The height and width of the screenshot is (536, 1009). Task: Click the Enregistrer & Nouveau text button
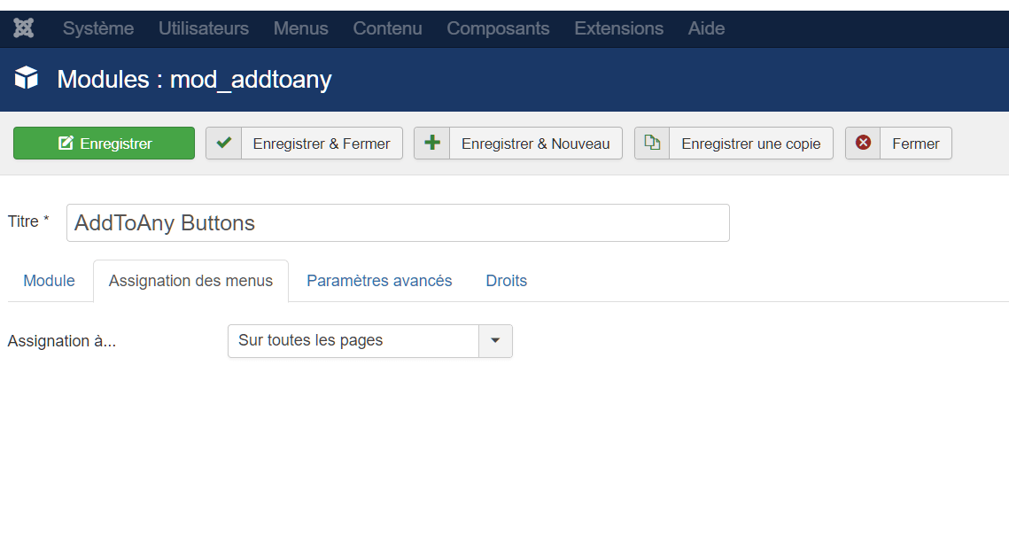point(535,143)
